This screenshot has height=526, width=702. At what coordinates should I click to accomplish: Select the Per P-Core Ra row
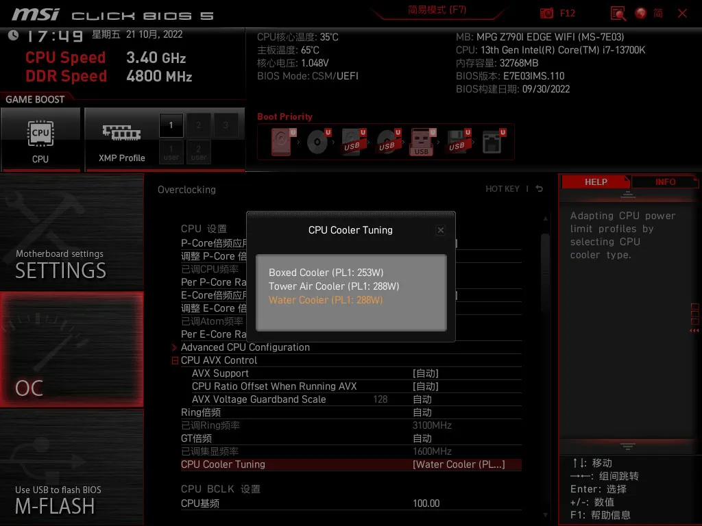pyautogui.click(x=214, y=282)
